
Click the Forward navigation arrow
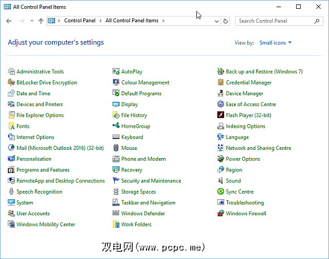[22, 21]
